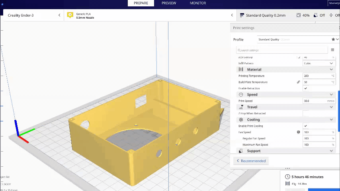Toggle the Enable Retraction checkbox
The width and height of the screenshot is (340, 191).
pyautogui.click(x=306, y=88)
